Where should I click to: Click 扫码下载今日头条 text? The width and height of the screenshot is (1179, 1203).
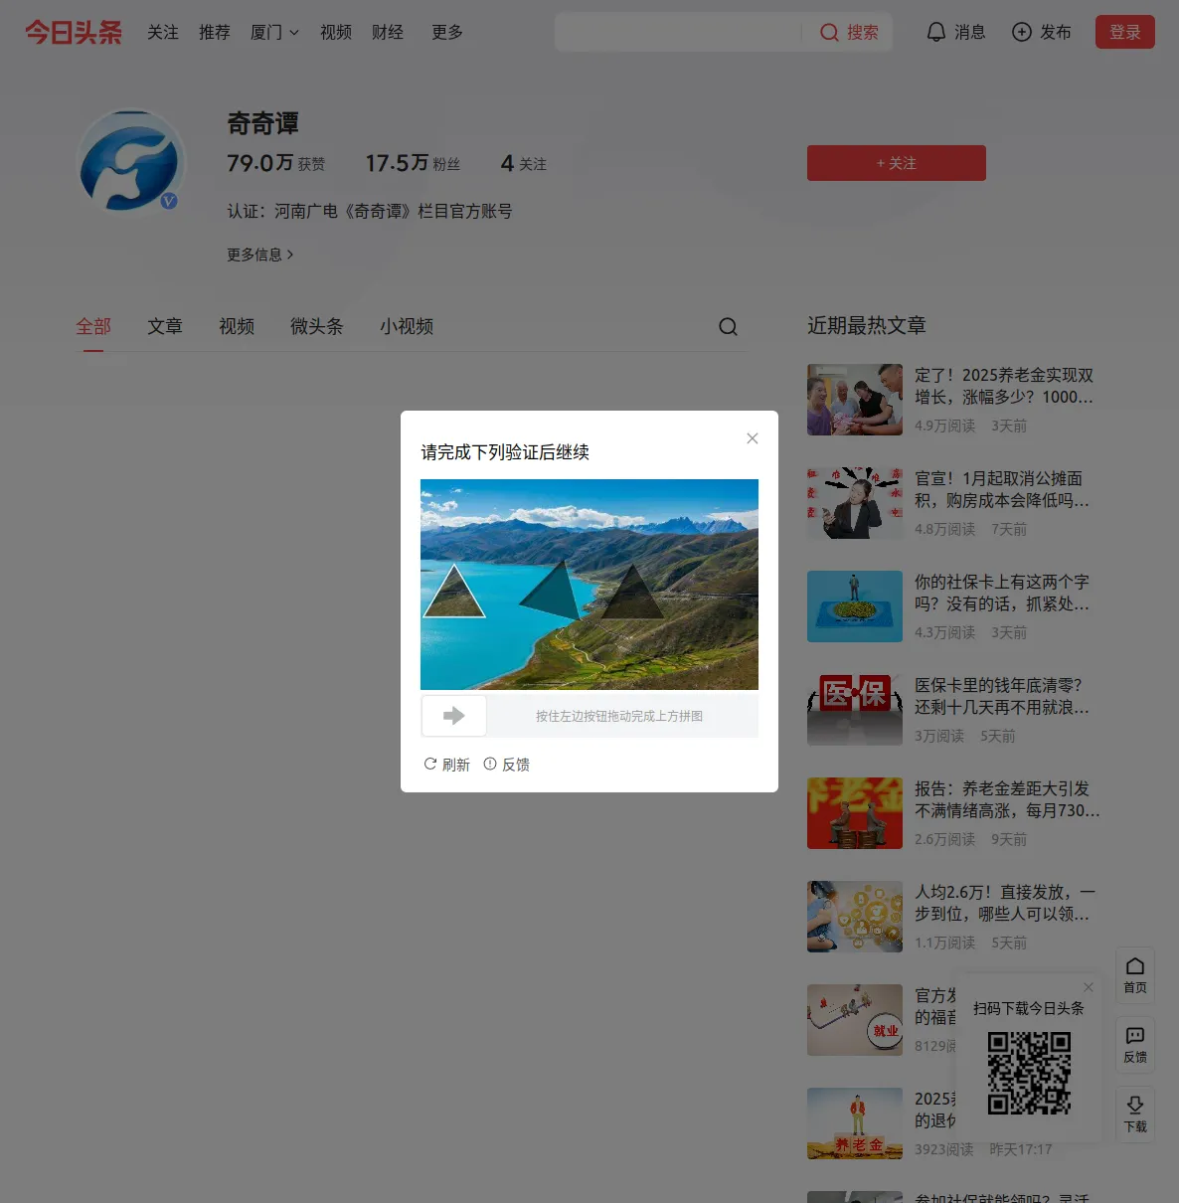click(1029, 1008)
